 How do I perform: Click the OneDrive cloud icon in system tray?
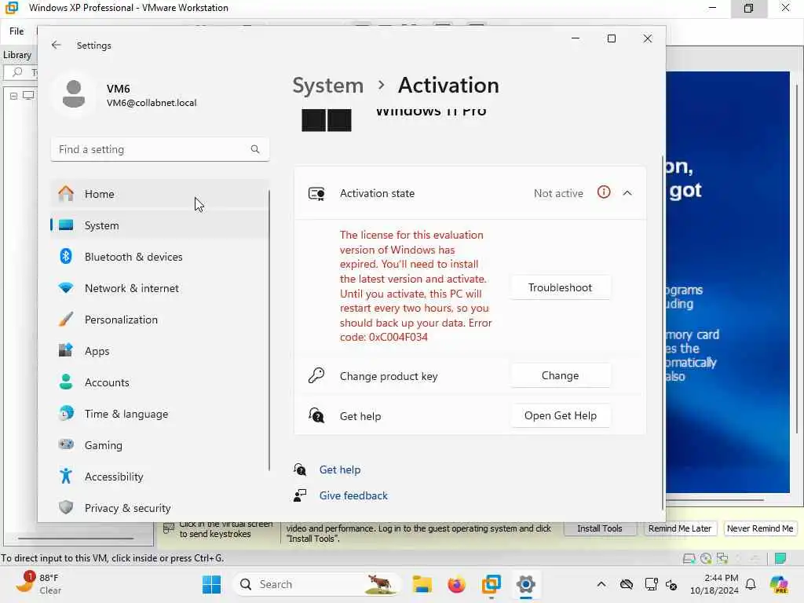pyautogui.click(x=627, y=584)
